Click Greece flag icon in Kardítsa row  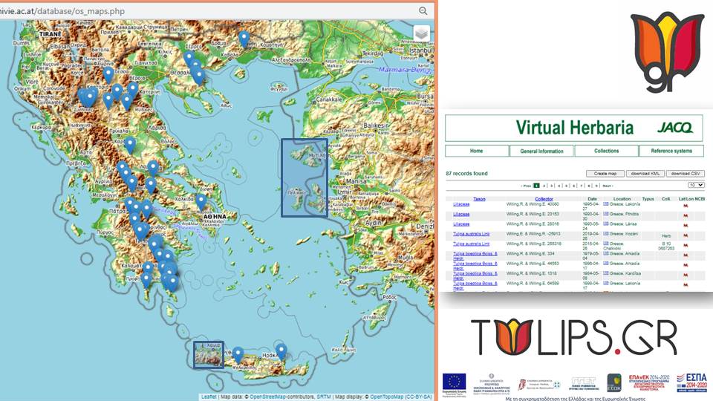(606, 273)
